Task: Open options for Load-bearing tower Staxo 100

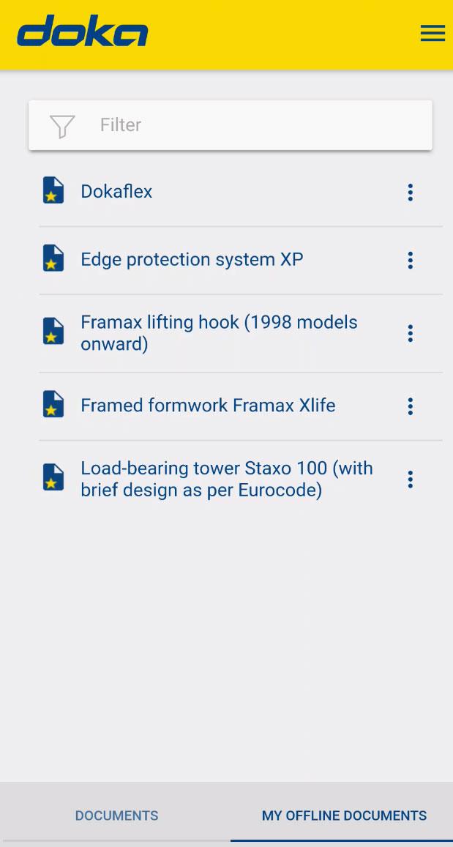Action: click(x=410, y=480)
